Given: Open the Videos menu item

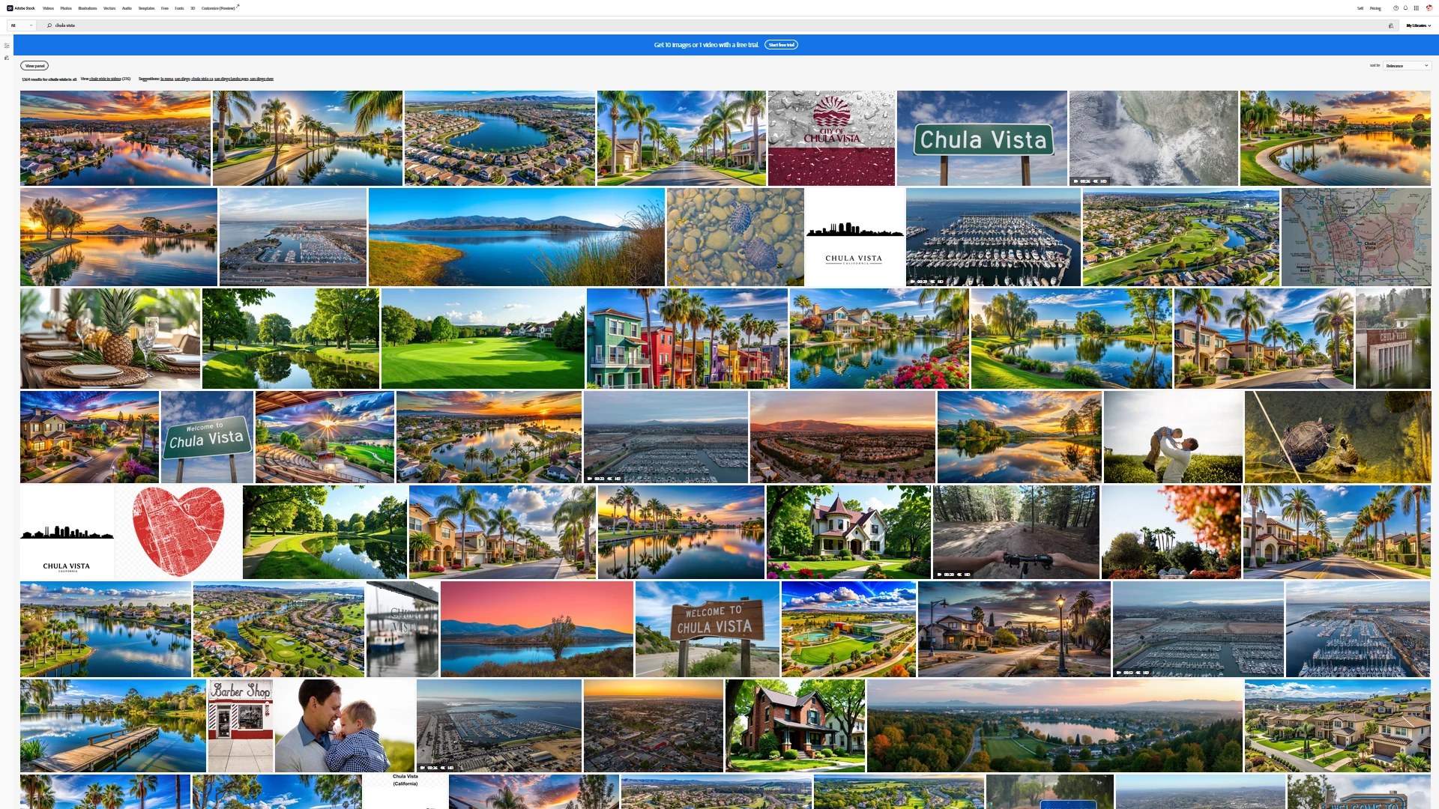Looking at the screenshot, I should (x=48, y=8).
